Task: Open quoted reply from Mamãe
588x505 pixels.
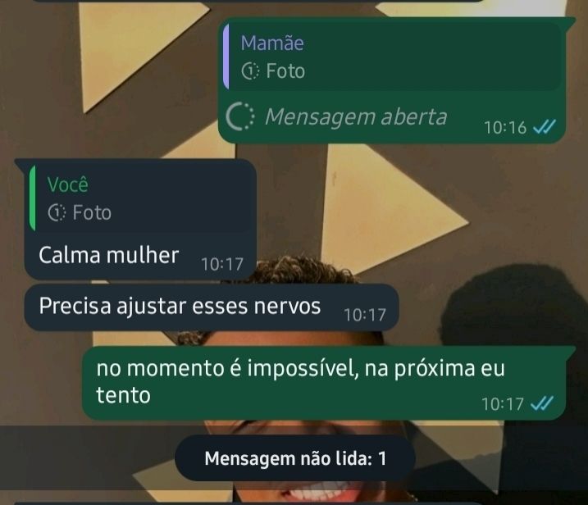Action: [392, 57]
